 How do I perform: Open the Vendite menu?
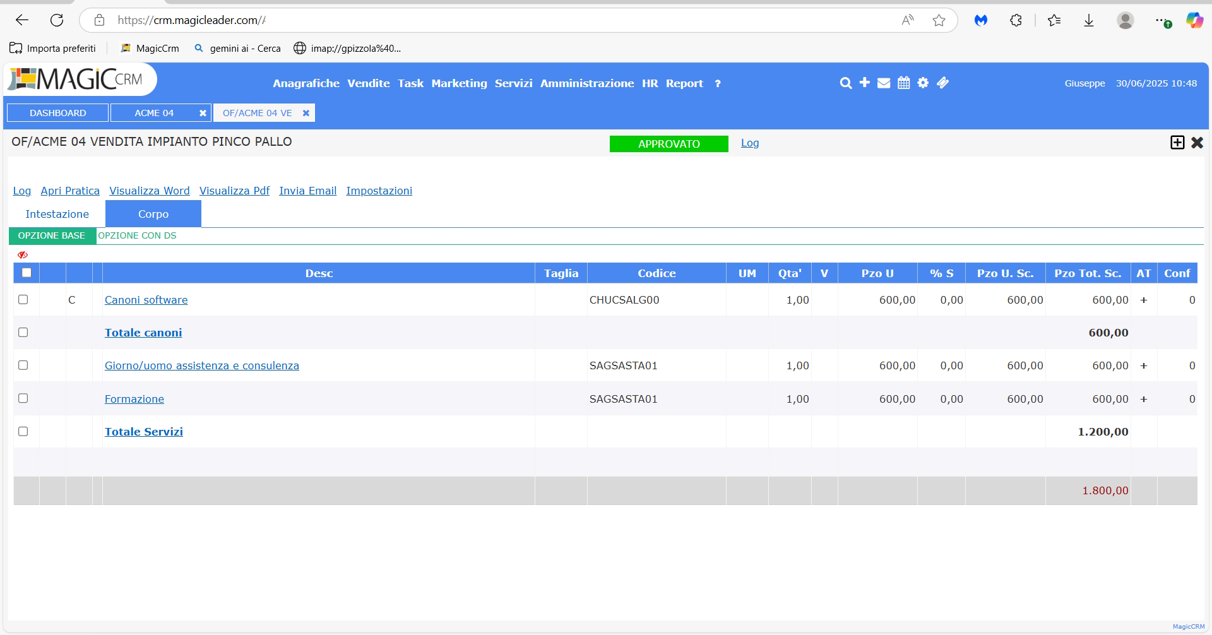tap(369, 83)
